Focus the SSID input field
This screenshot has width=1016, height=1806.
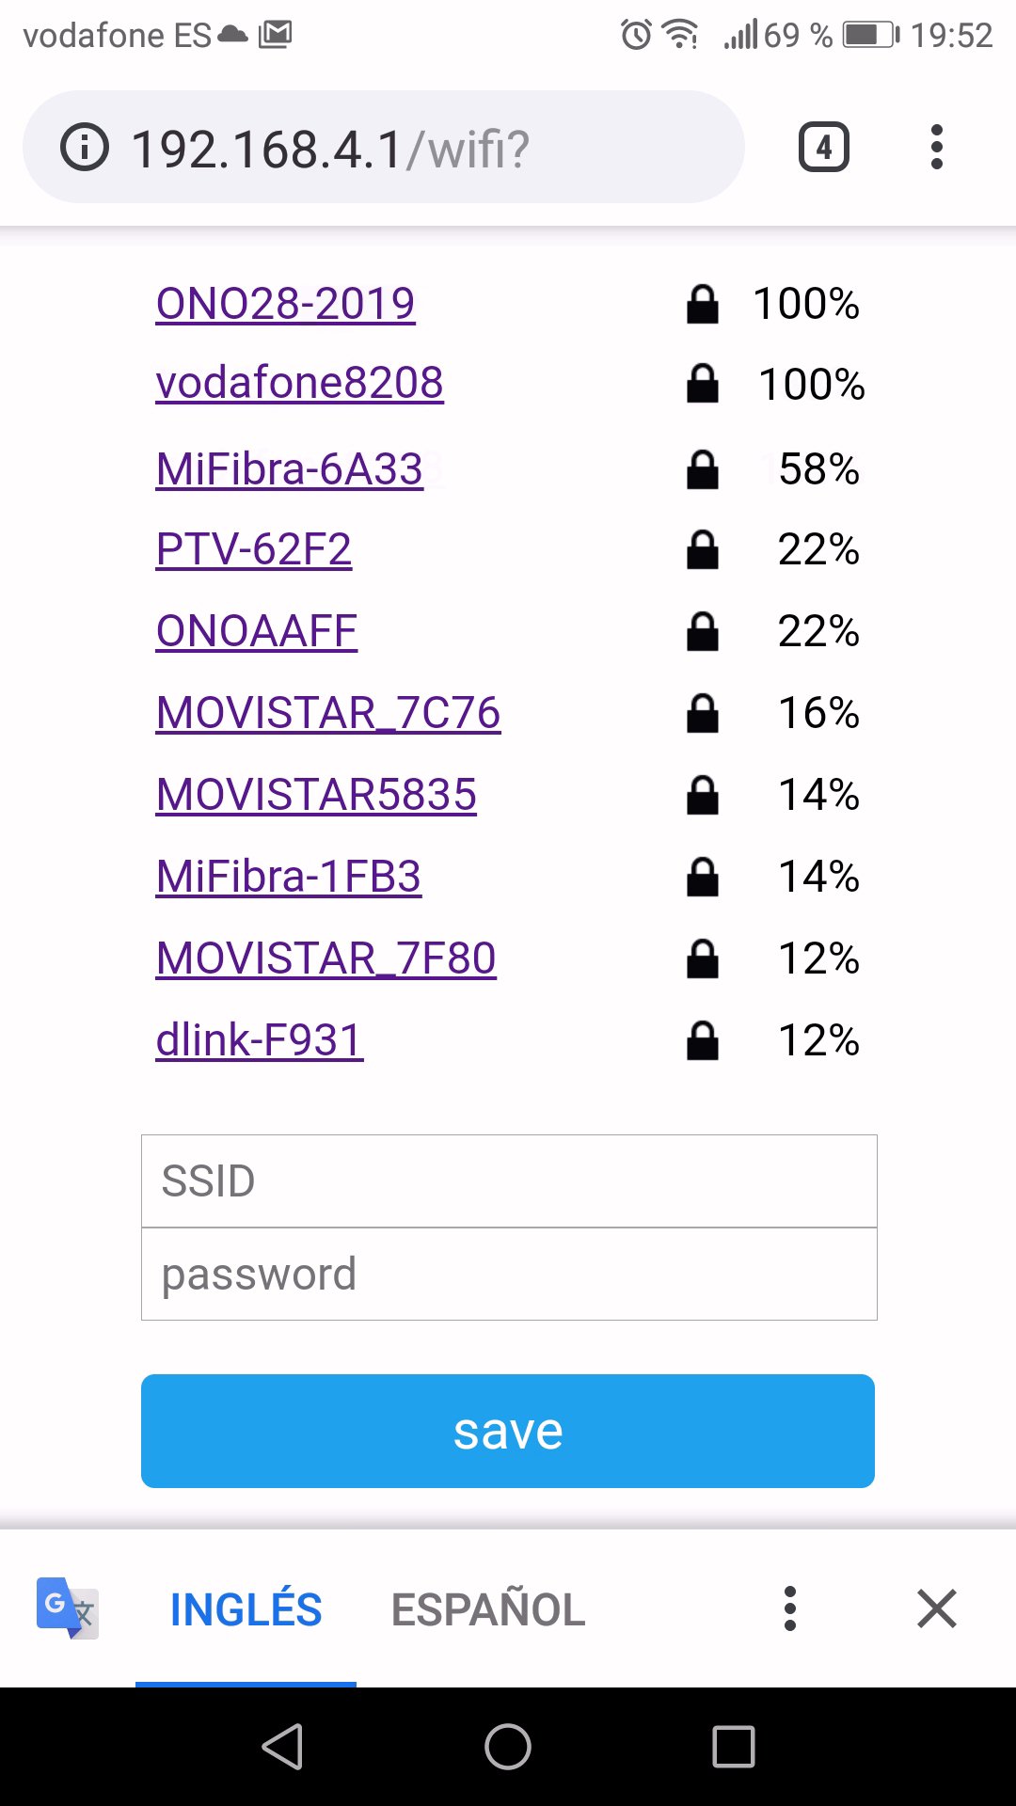pos(509,1180)
